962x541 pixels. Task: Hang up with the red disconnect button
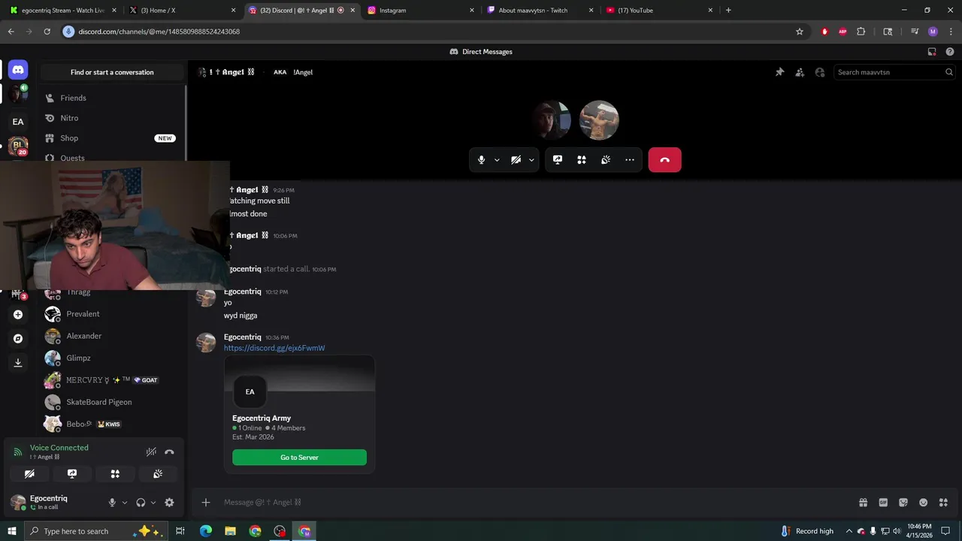(x=664, y=159)
